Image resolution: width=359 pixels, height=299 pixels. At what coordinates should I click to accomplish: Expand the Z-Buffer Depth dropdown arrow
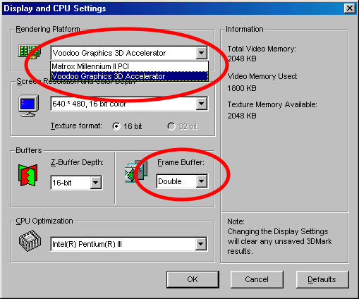pos(96,183)
